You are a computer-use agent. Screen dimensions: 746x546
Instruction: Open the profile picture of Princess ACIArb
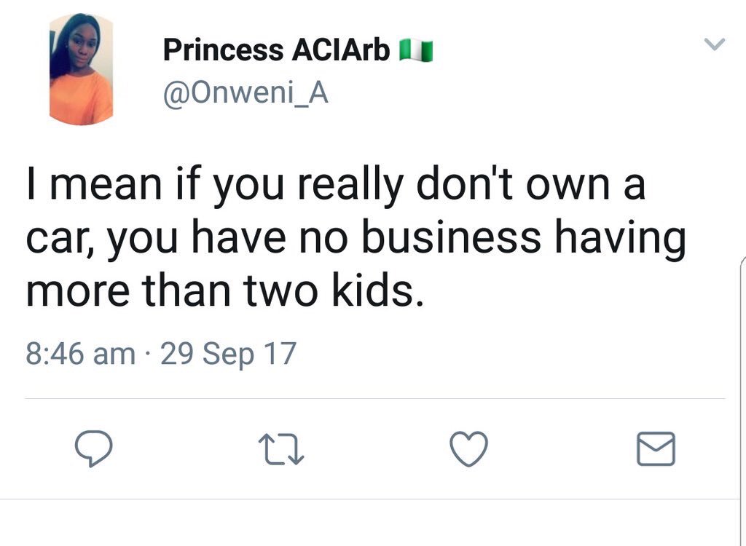point(81,70)
